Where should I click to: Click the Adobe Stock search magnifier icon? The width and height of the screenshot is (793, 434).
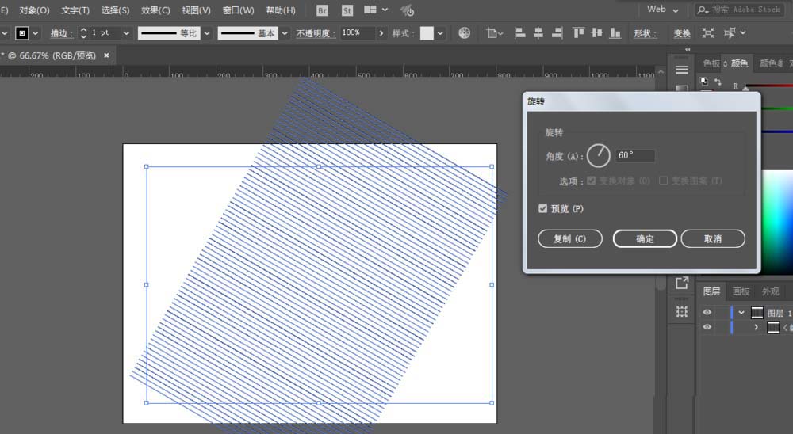point(702,10)
